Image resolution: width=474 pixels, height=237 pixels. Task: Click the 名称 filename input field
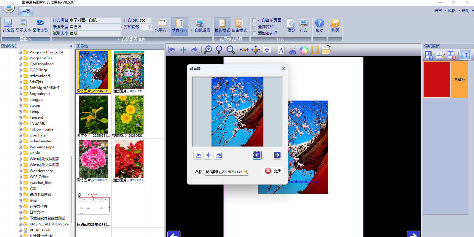point(227,172)
